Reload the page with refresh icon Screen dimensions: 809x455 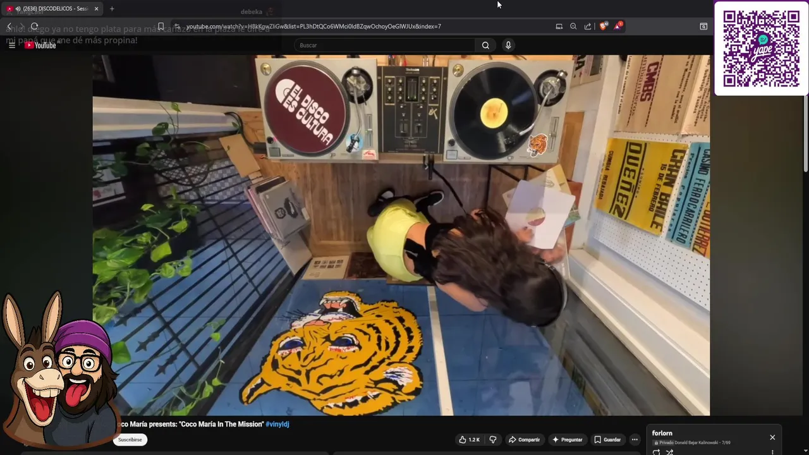[x=34, y=27]
